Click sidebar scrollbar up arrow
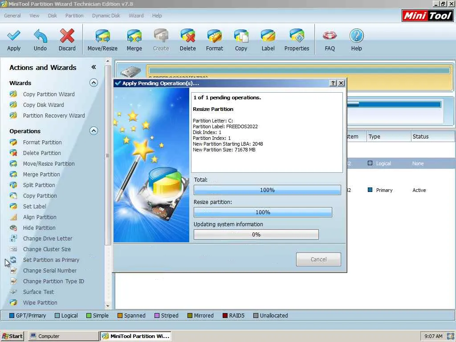The height and width of the screenshot is (342, 456). tap(108, 61)
